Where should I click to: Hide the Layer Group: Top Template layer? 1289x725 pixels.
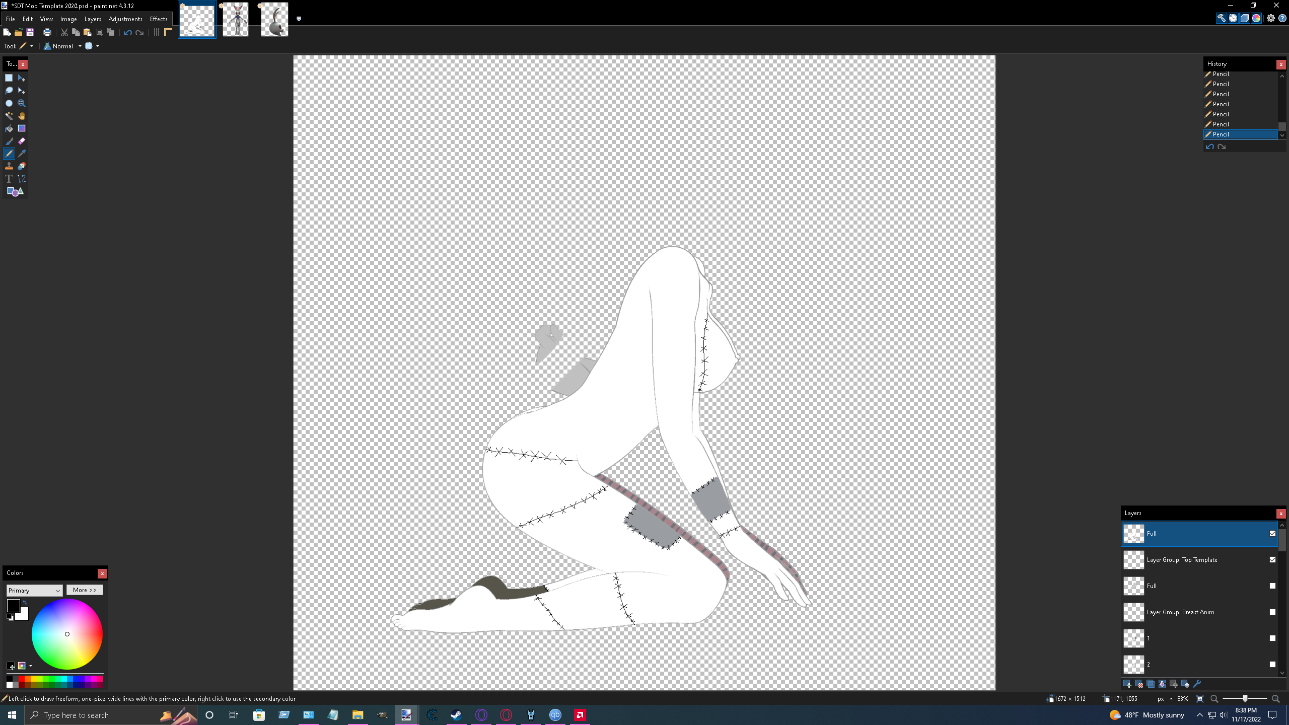pyautogui.click(x=1272, y=559)
